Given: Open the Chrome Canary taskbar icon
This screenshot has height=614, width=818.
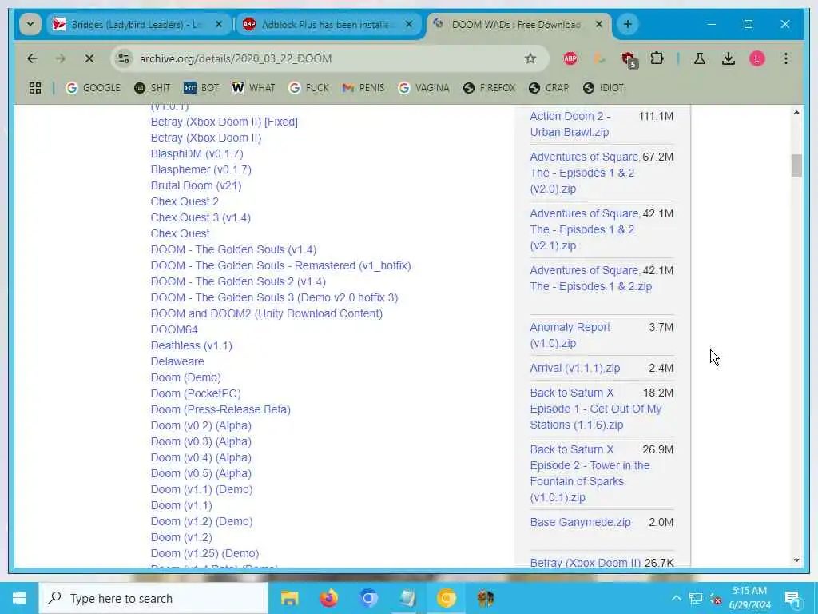Looking at the screenshot, I should click(447, 598).
